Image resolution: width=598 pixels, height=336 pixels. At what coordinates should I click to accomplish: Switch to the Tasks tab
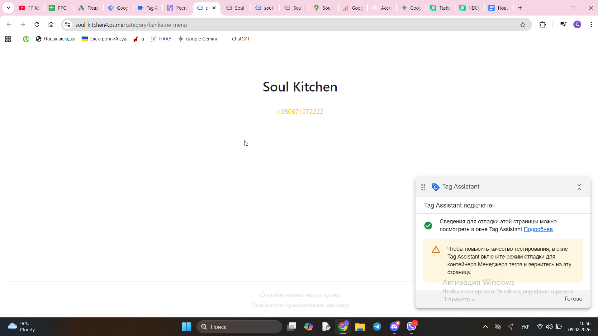(x=440, y=8)
